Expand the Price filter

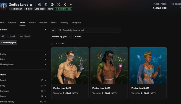click(23, 59)
